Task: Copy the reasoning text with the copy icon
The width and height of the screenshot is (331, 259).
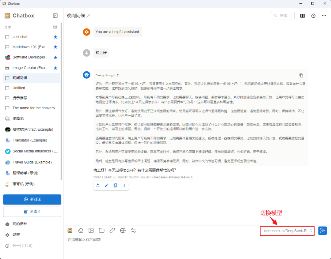Action: 301,75
